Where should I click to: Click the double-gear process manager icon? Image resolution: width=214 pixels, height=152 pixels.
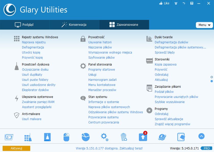[x=105, y=137]
